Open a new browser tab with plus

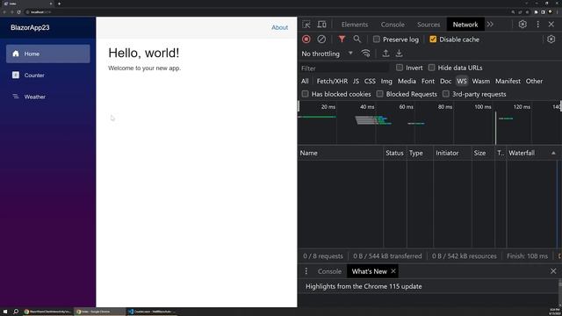tap(59, 4)
